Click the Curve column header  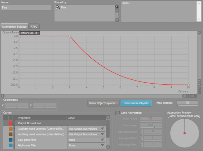86,118
